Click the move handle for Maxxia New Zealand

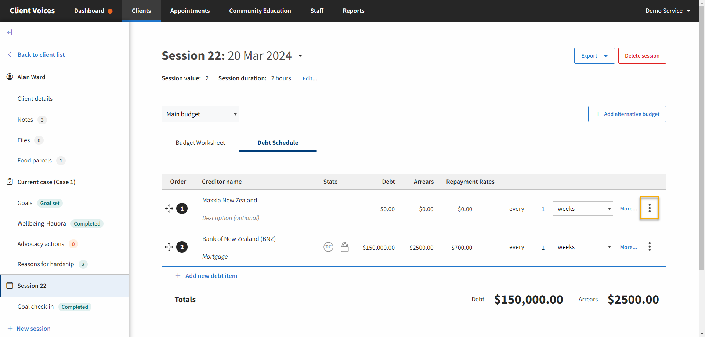pyautogui.click(x=169, y=209)
